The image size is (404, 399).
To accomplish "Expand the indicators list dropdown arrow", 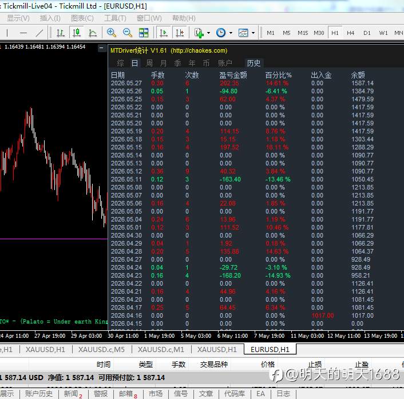I will 208,33.
